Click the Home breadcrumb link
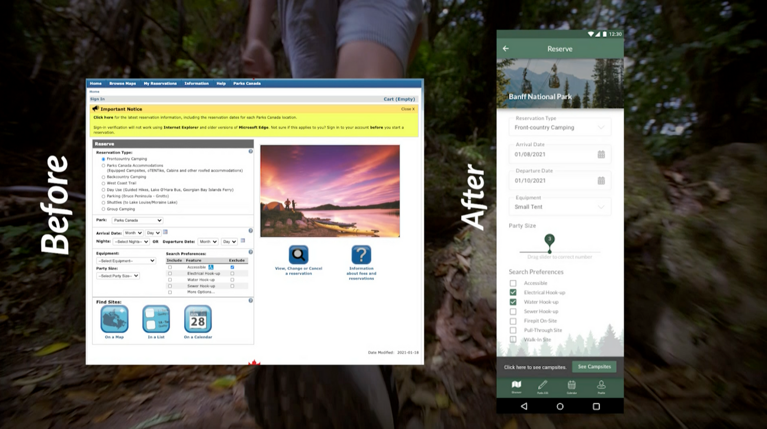Screen dimensions: 767x429 95,92
